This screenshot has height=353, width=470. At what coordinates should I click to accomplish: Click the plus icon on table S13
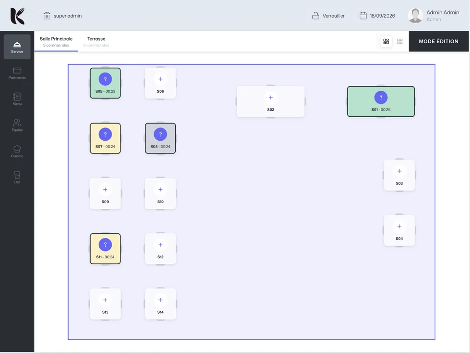(105, 300)
